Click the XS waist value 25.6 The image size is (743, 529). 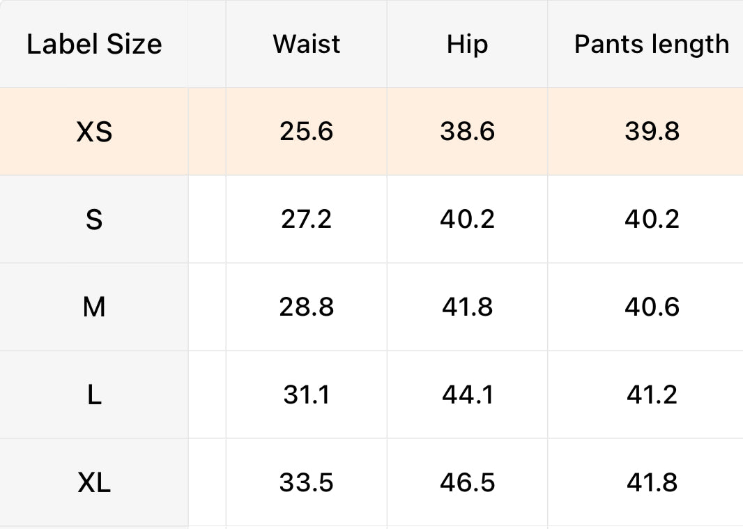(307, 132)
